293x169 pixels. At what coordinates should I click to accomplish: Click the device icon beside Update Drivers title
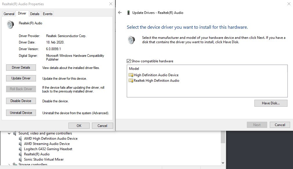[129, 13]
